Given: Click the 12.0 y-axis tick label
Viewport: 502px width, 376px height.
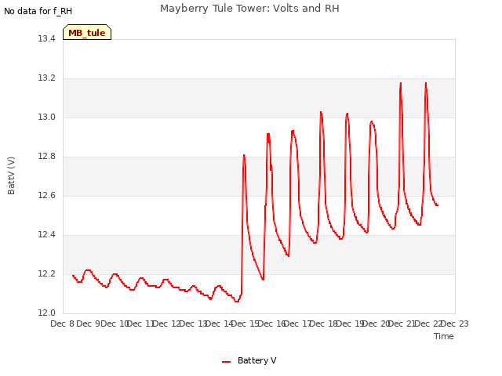Looking at the screenshot, I should 46,313.
